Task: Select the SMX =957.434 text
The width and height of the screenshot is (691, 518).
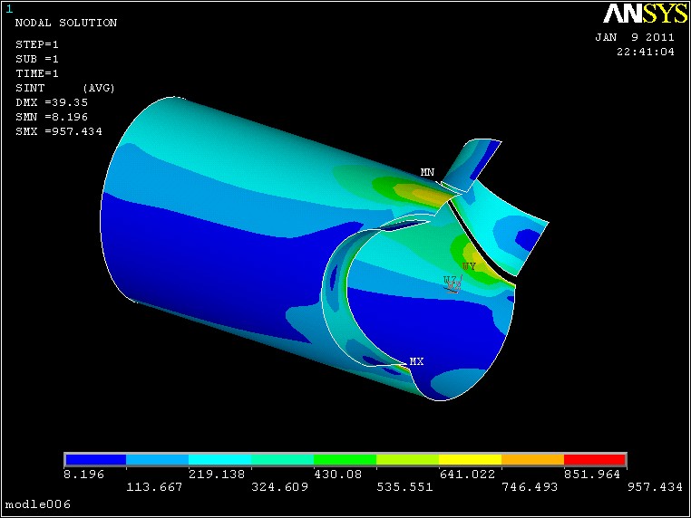Action: [59, 131]
